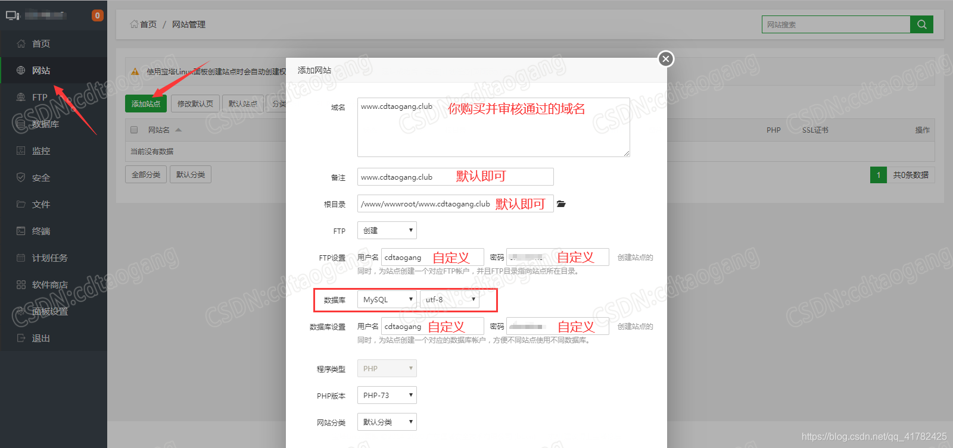Click the 操作 column header
The image size is (953, 448).
922,130
